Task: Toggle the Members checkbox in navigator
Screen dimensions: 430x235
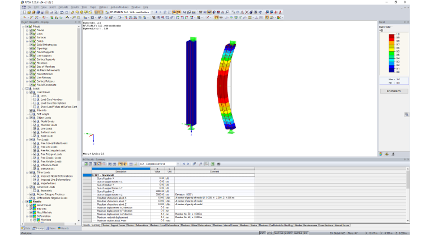Action: pos(31,63)
